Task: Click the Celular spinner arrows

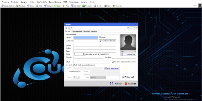Action: 84,54
